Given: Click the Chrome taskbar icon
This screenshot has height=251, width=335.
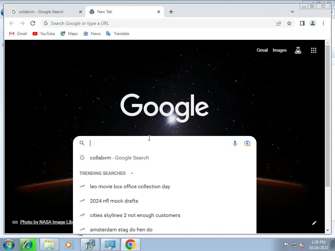Looking at the screenshot, I should coord(131,244).
